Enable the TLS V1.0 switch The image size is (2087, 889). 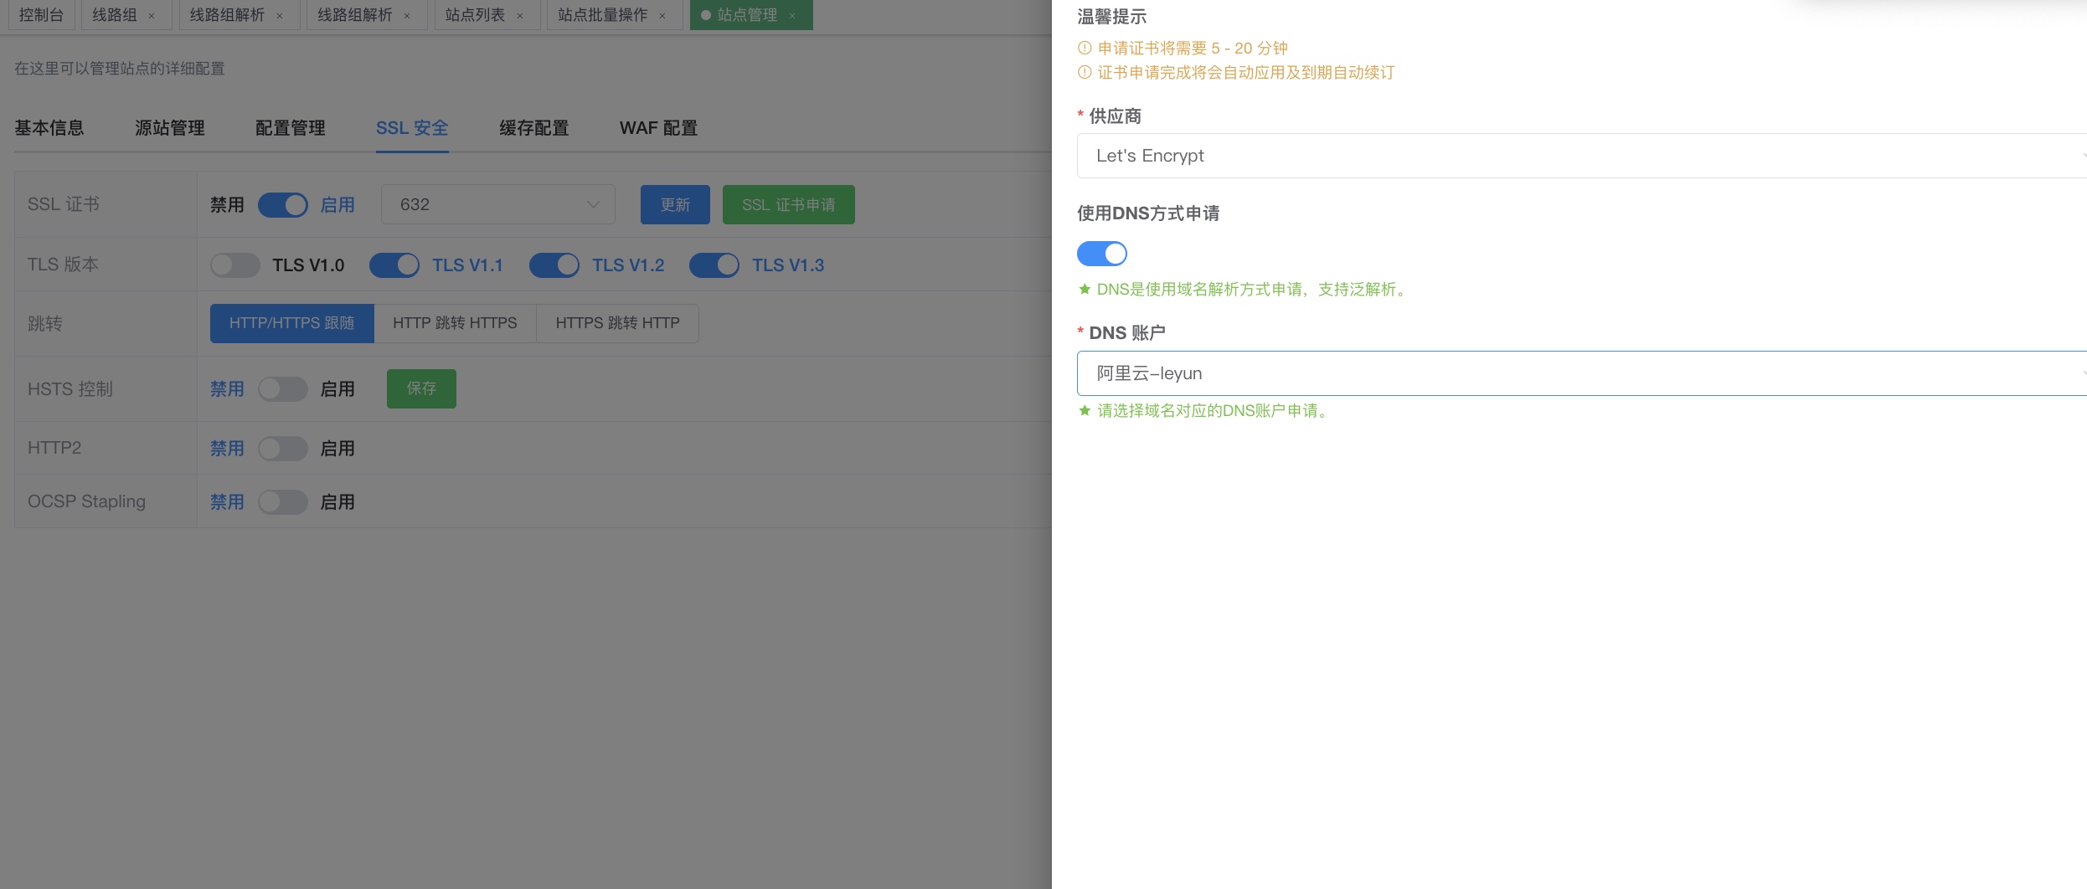(234, 265)
